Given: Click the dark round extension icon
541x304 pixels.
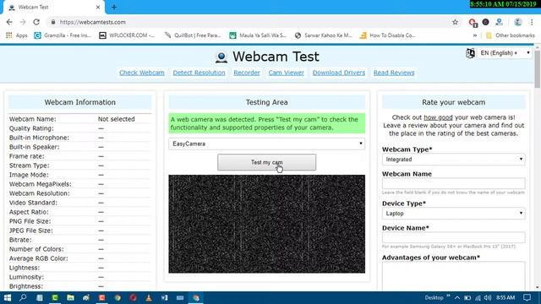Looking at the screenshot, I should tap(485, 22).
